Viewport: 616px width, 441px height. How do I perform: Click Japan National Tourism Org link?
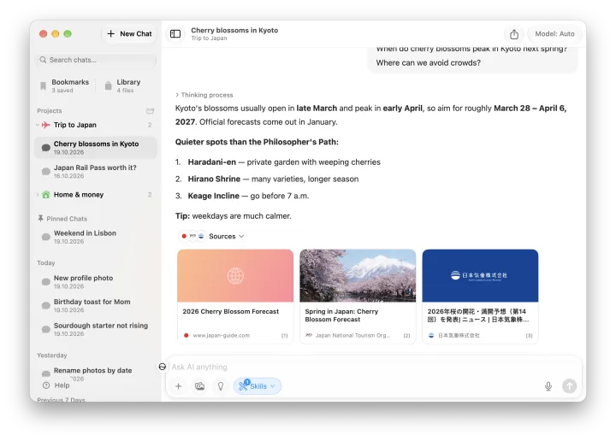tap(352, 336)
